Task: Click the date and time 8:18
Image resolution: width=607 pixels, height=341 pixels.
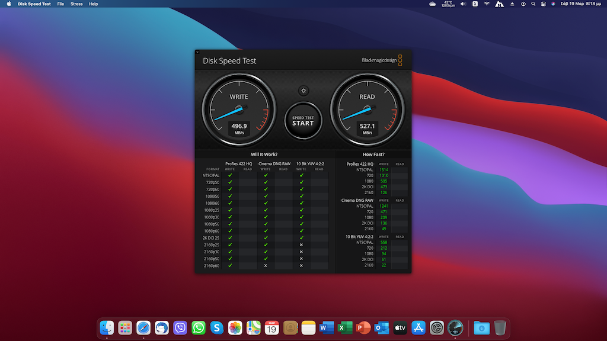Action: [581, 4]
